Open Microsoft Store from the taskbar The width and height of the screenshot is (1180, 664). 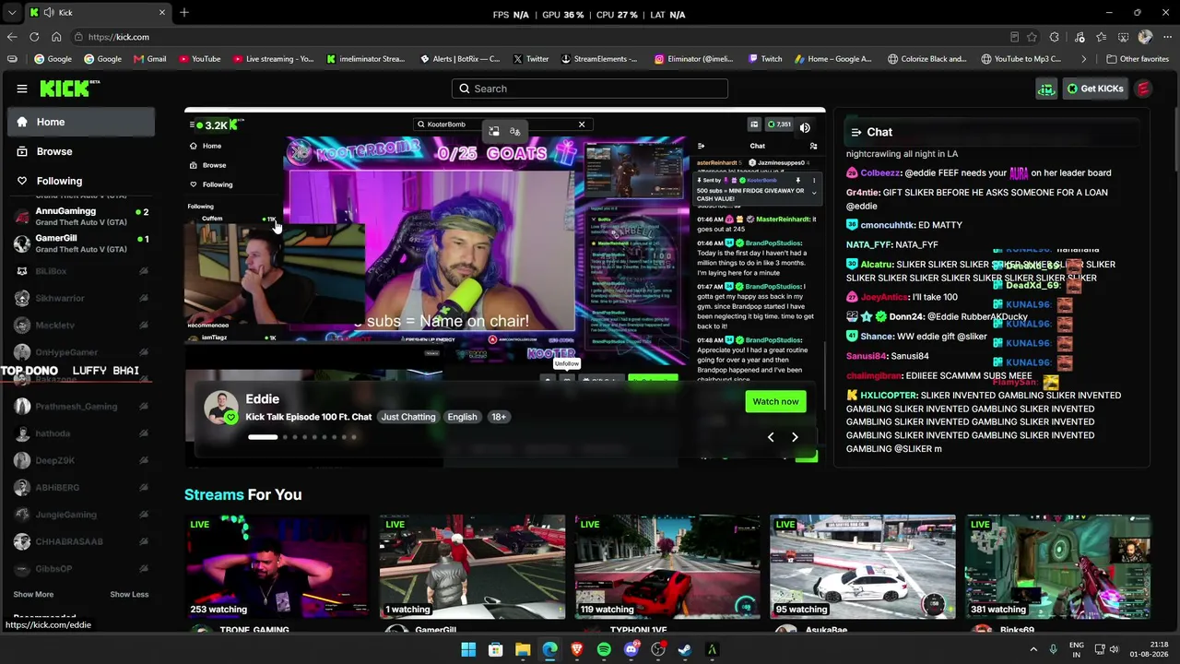click(x=495, y=650)
